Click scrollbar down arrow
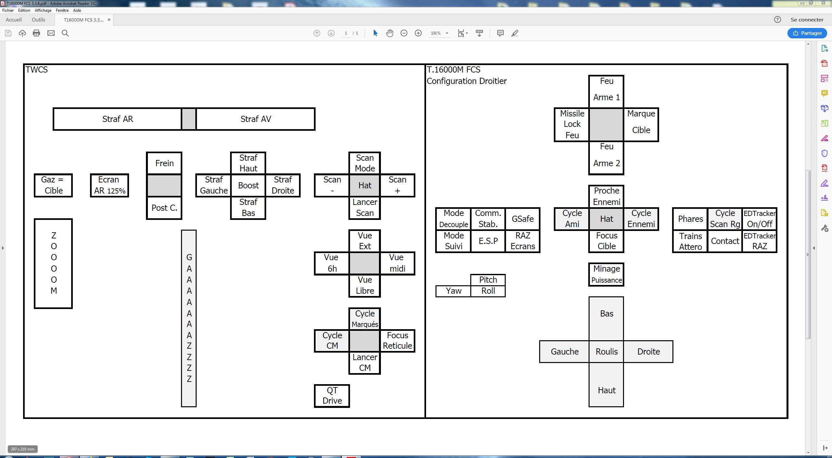This screenshot has width=832, height=458. tap(808, 452)
